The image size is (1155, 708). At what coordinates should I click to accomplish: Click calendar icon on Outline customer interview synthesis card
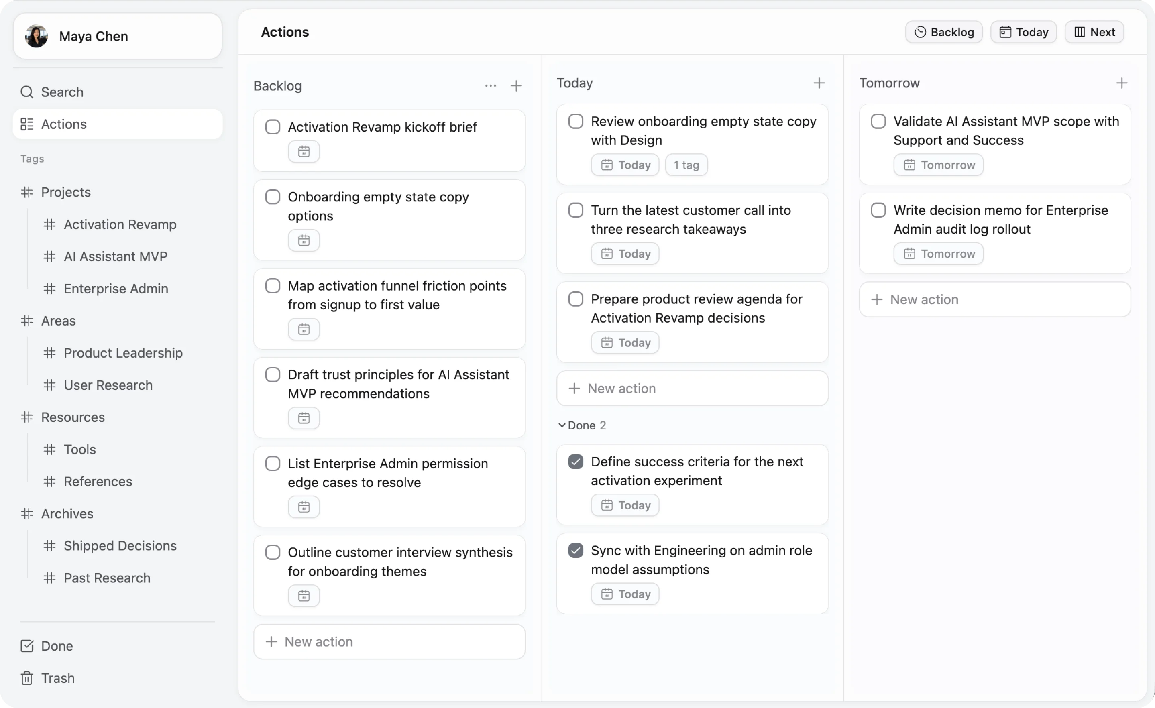click(304, 596)
